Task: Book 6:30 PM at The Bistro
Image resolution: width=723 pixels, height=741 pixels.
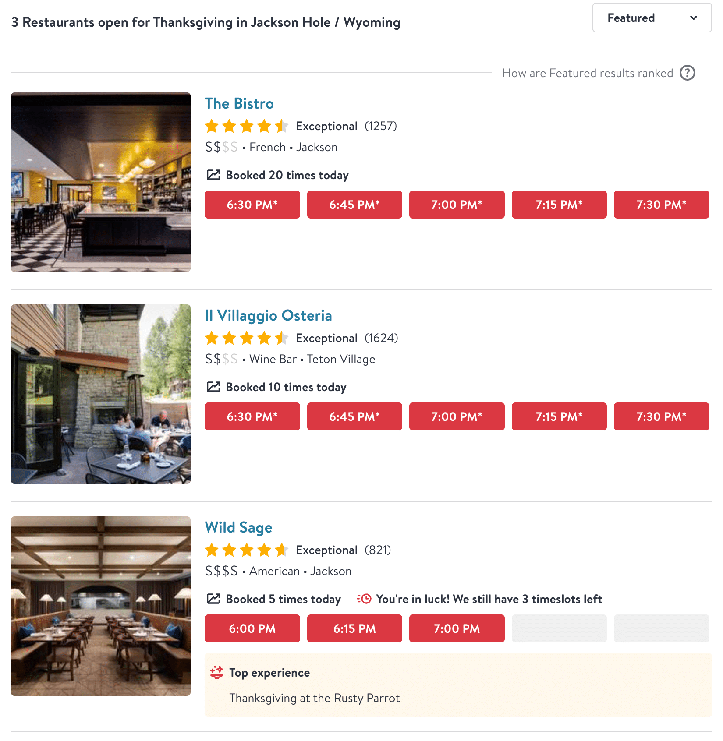Action: click(252, 205)
